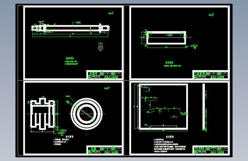Click the piston rod overall length dimension line
The width and height of the screenshot is (248, 161).
coord(70,37)
